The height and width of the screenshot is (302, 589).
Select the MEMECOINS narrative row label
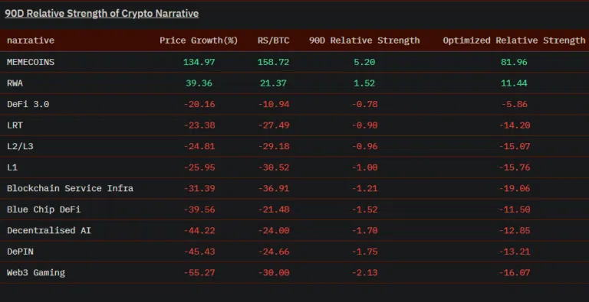(x=31, y=62)
